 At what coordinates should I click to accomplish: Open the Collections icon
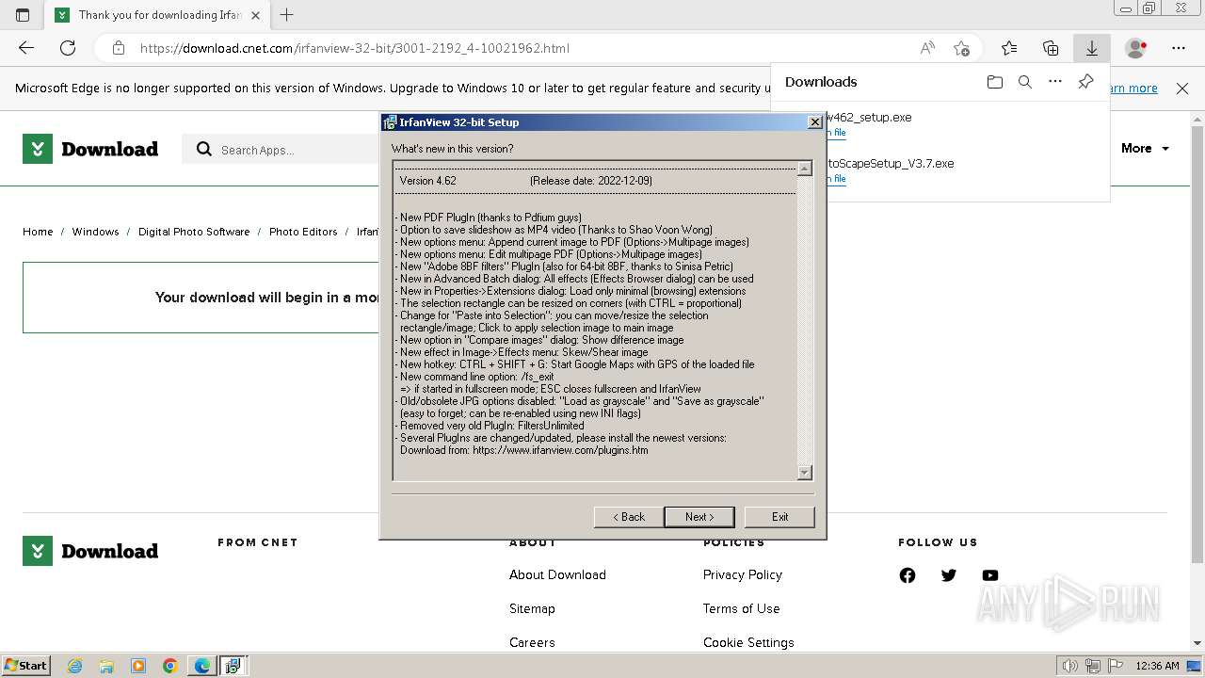1051,48
